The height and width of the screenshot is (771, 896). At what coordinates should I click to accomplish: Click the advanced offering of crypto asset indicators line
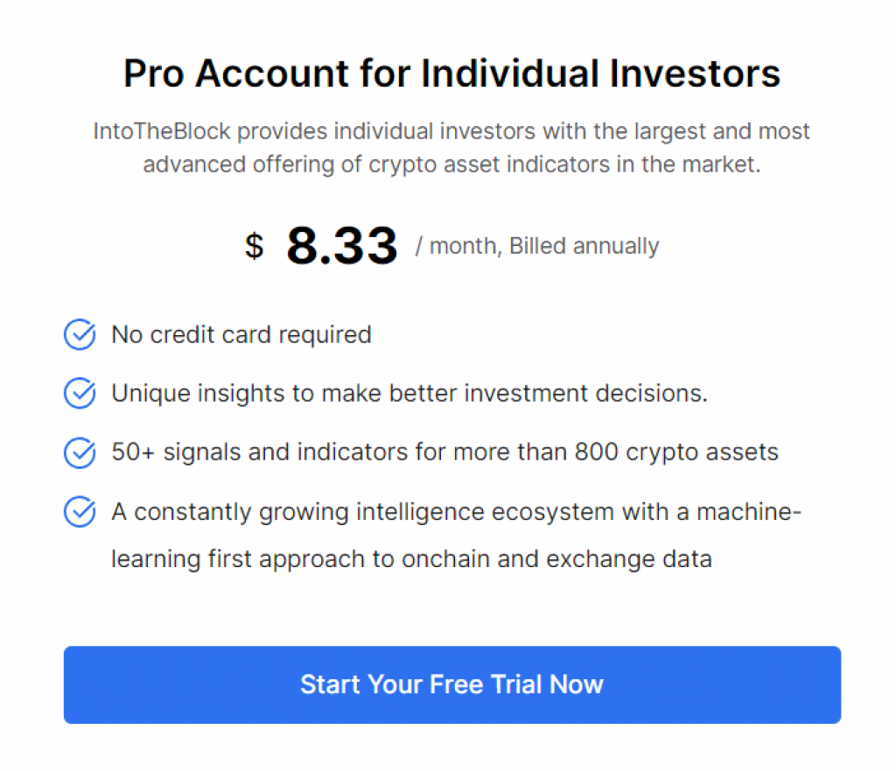pos(452,165)
